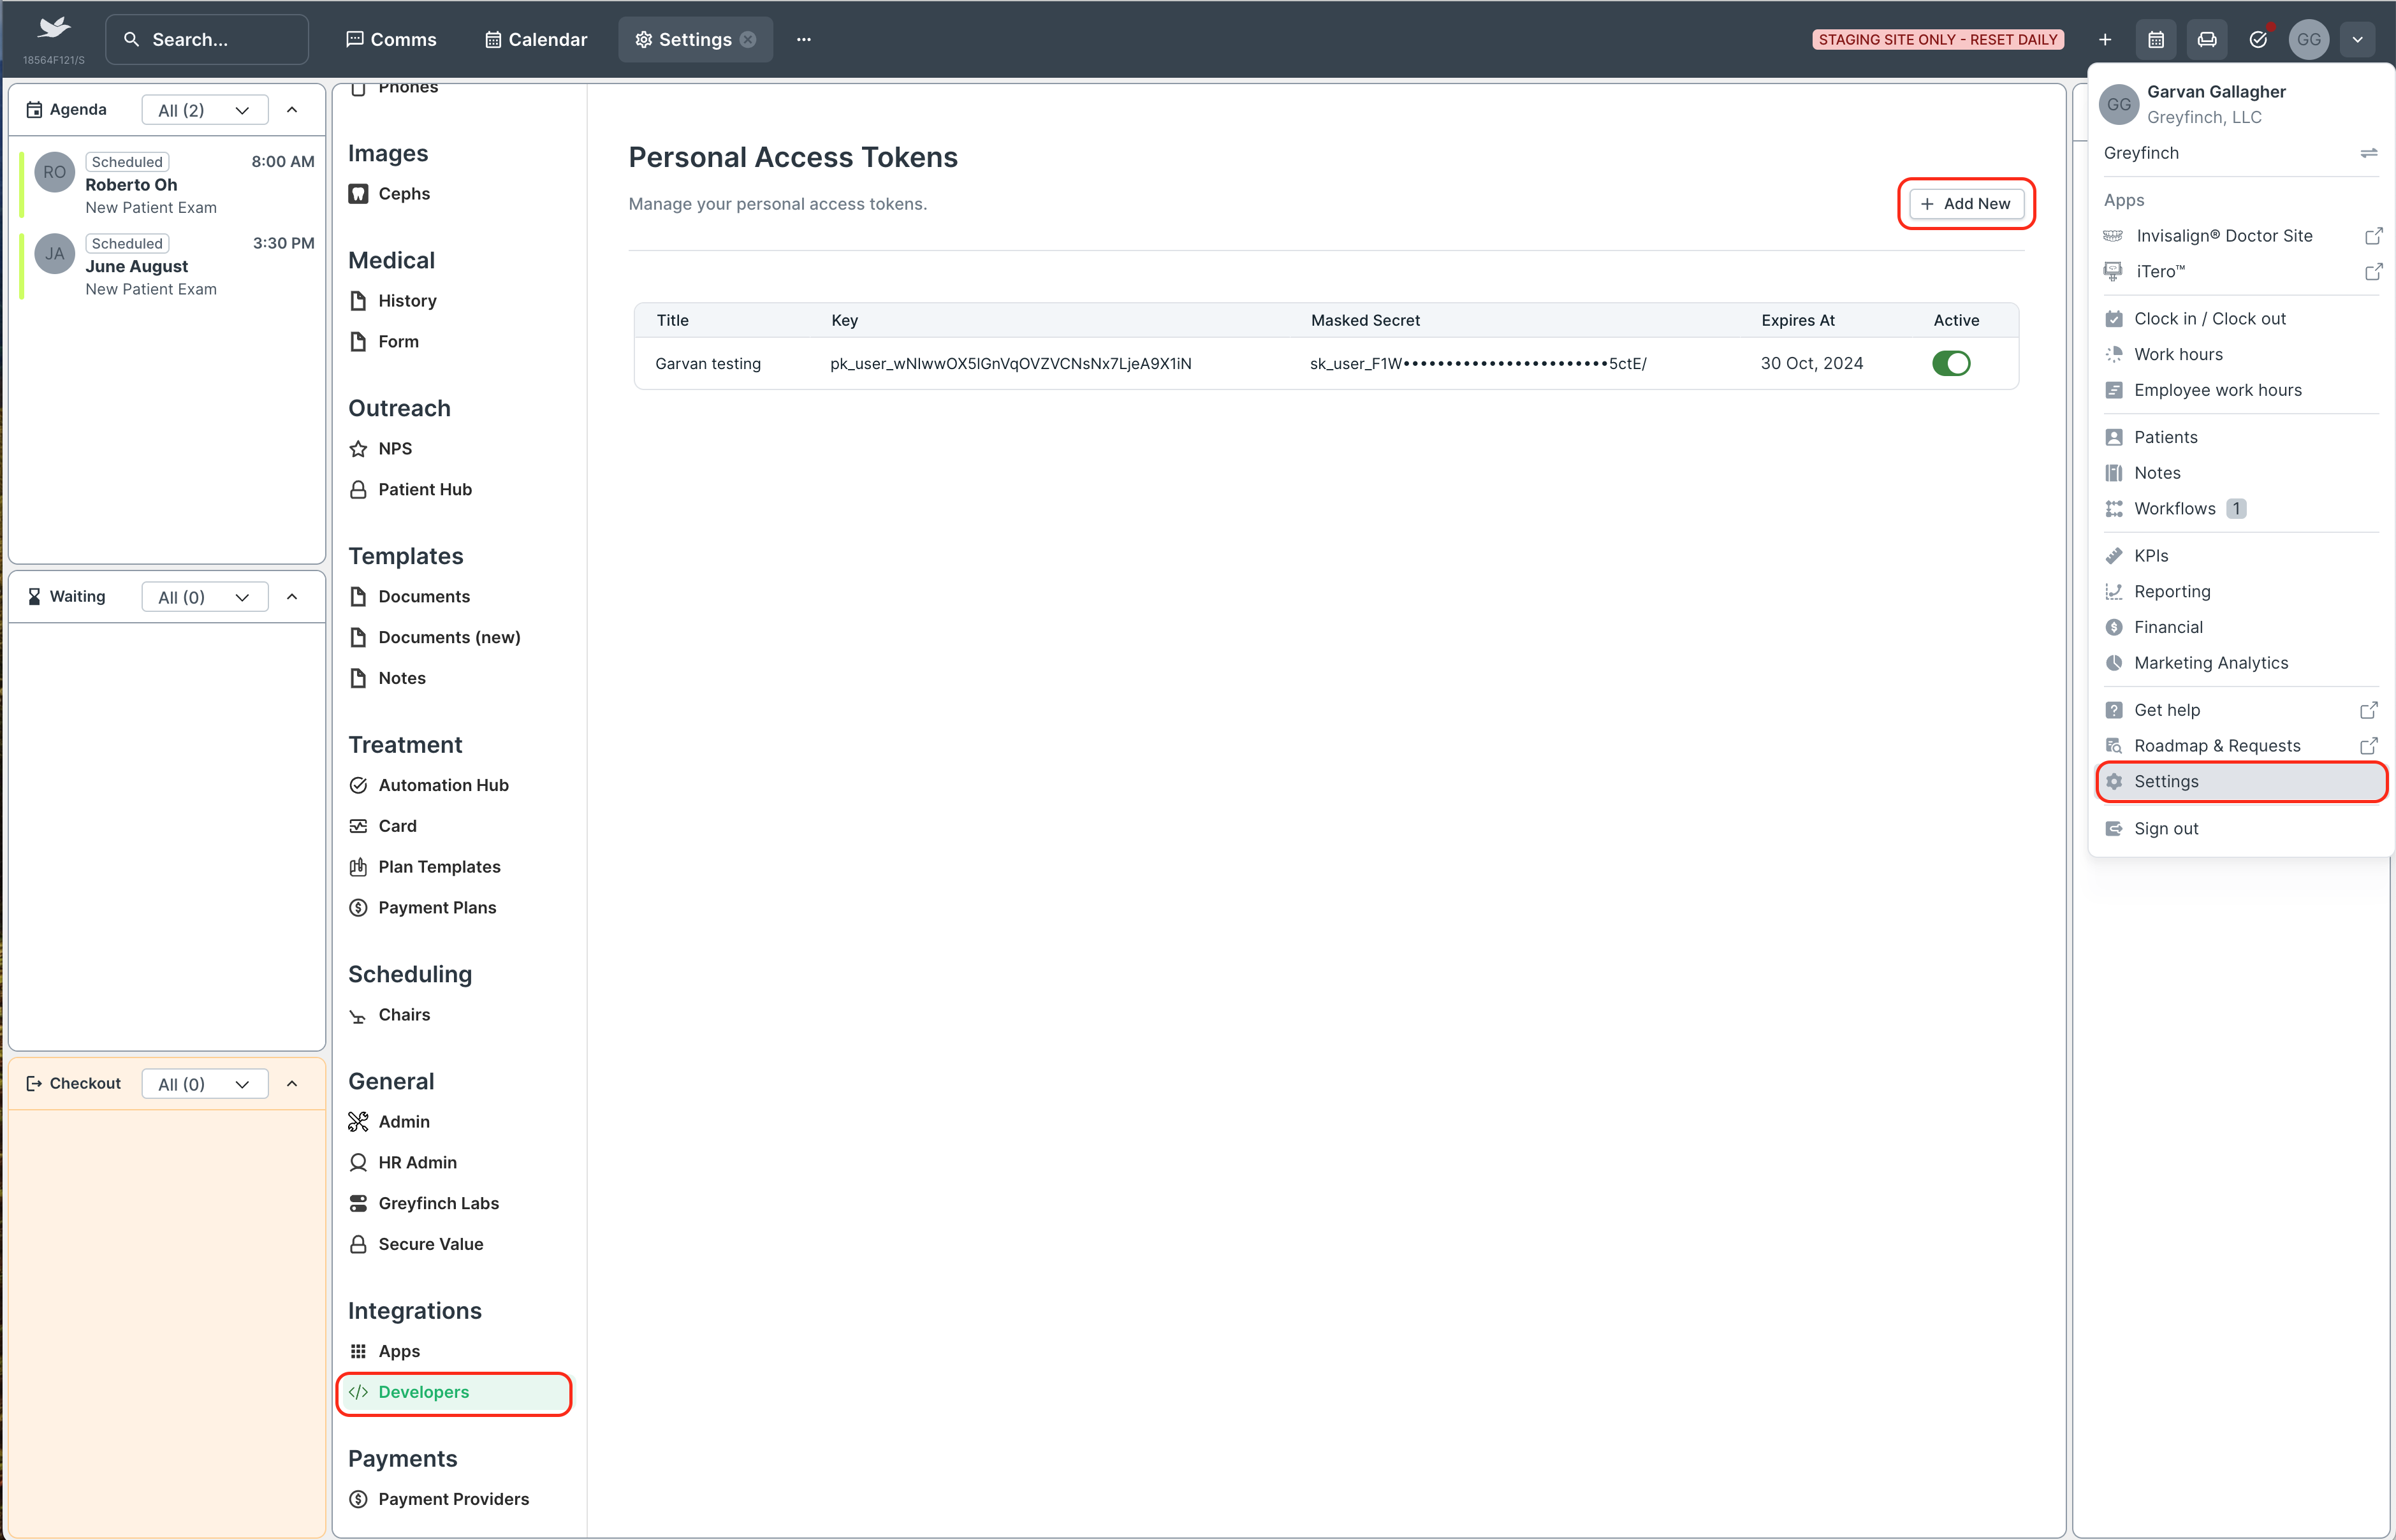Collapse the Agenda panel chevron
Image resolution: width=2396 pixels, height=1540 pixels.
pyautogui.click(x=292, y=110)
